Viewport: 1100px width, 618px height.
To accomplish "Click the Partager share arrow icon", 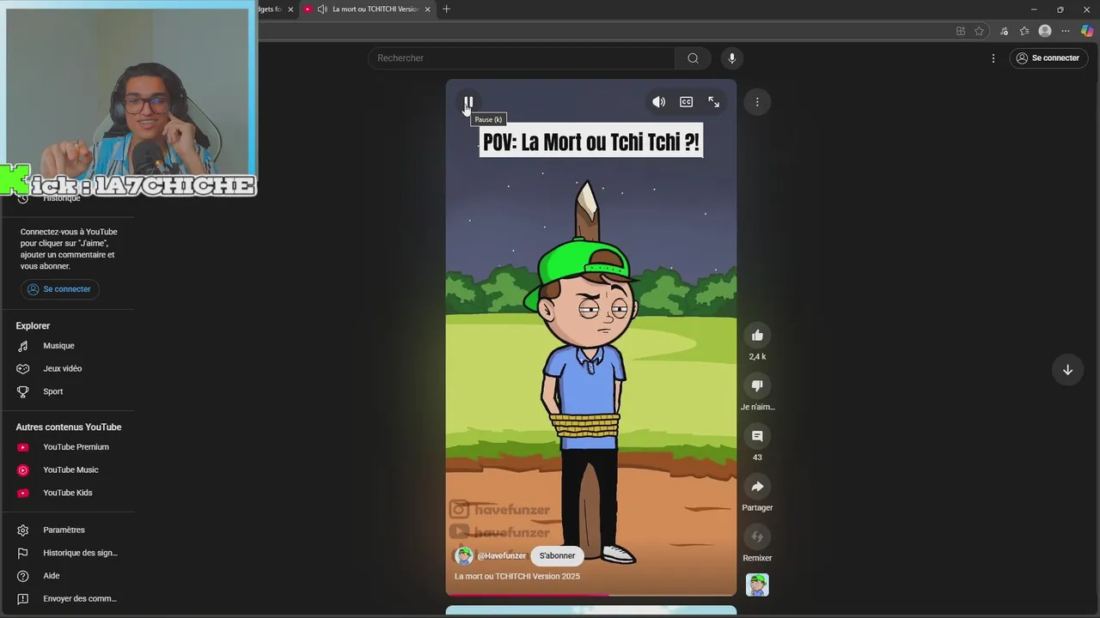I will (x=757, y=487).
